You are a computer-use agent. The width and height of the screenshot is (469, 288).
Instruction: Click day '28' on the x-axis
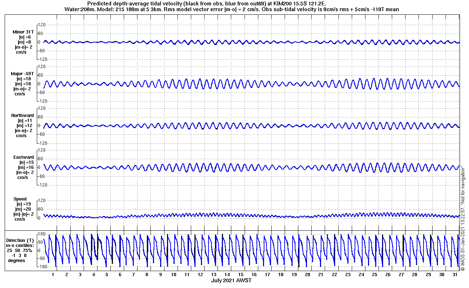(x=415, y=275)
